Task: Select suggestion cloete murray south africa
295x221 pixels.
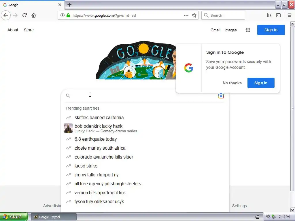Action: point(145,148)
